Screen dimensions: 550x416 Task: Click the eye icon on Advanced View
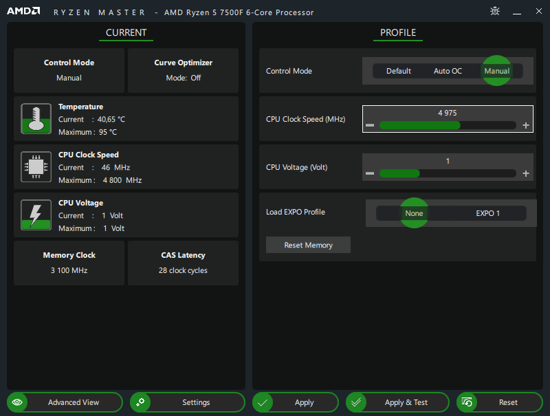[17, 402]
